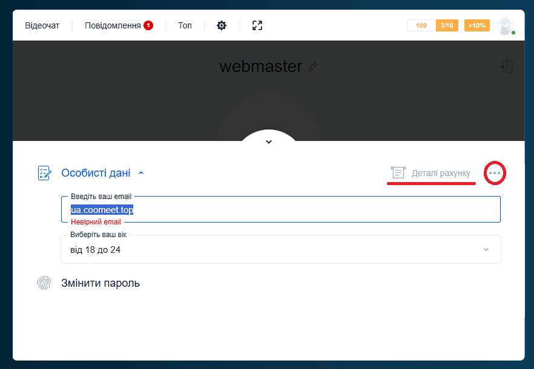This screenshot has height=369, width=534.
Task: Click the fingerprint icon beside Змінити пароль
Action: 44,283
